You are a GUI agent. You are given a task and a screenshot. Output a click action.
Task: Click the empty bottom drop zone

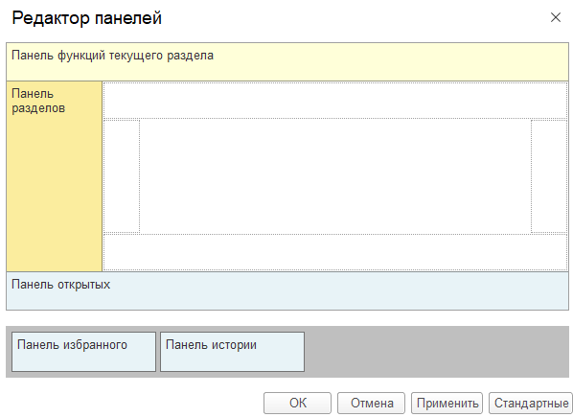[x=335, y=252]
